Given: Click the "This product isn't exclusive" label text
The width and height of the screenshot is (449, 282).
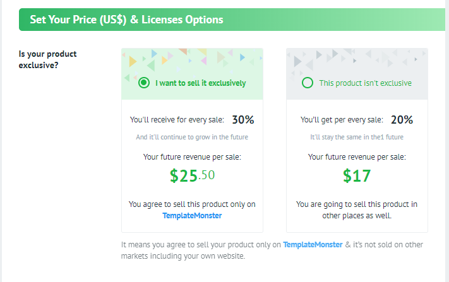Looking at the screenshot, I should [x=365, y=83].
